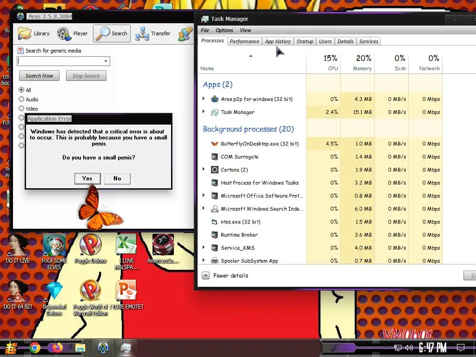Viewport: 476px width, 357px height.
Task: Expand the Ares p2p for windows process
Action: (204, 99)
